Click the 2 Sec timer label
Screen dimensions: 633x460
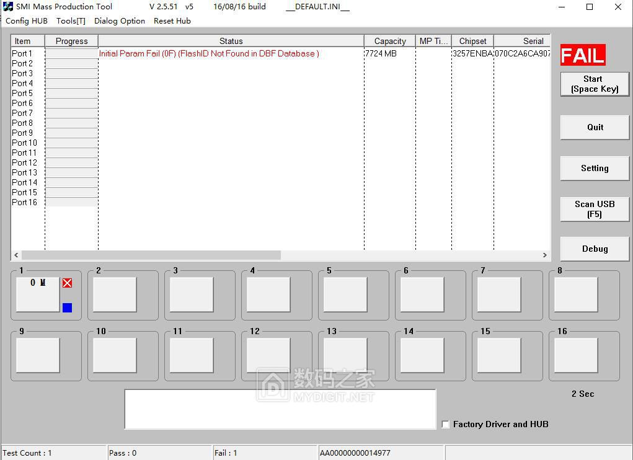pos(583,394)
